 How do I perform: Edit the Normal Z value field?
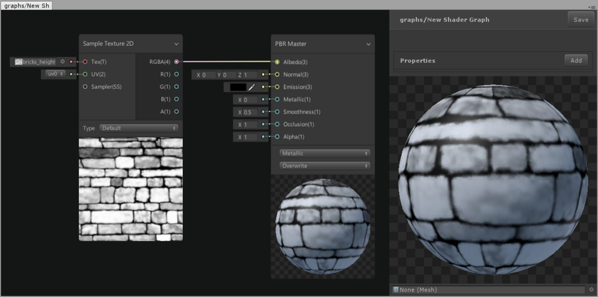point(250,75)
